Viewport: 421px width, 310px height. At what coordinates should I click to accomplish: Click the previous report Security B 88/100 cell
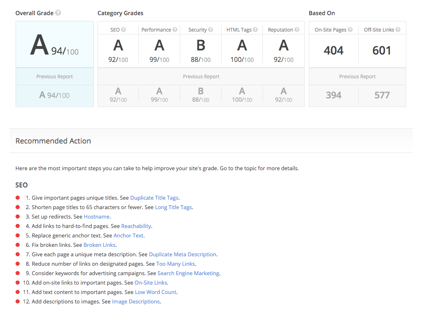click(x=201, y=95)
